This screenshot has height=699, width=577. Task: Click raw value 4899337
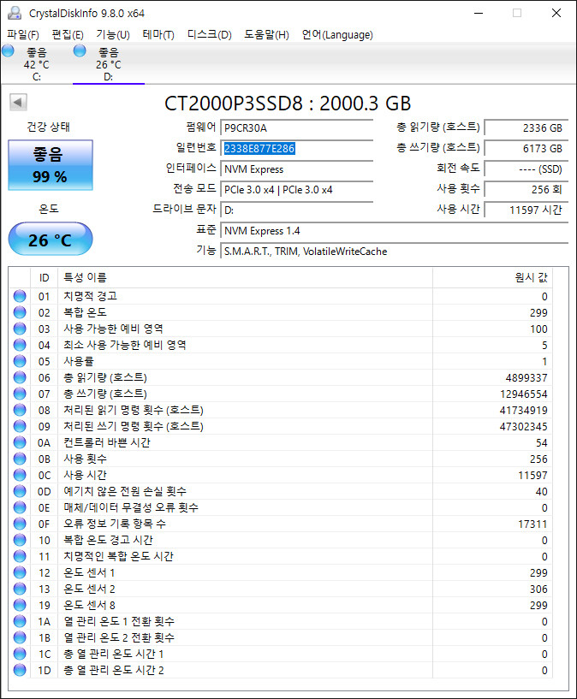526,378
